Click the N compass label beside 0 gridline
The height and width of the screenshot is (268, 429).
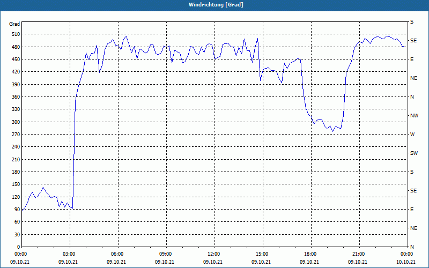coord(412,247)
